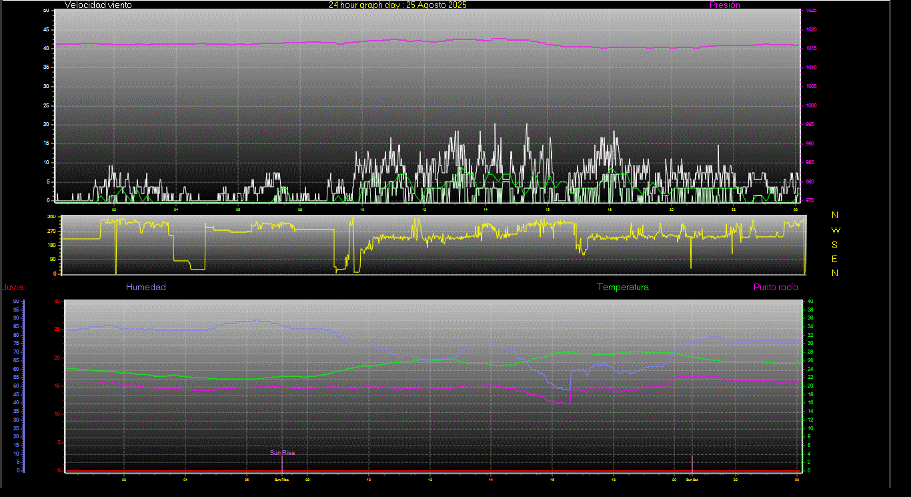Click the '40' temperature axis value at top

coord(810,302)
